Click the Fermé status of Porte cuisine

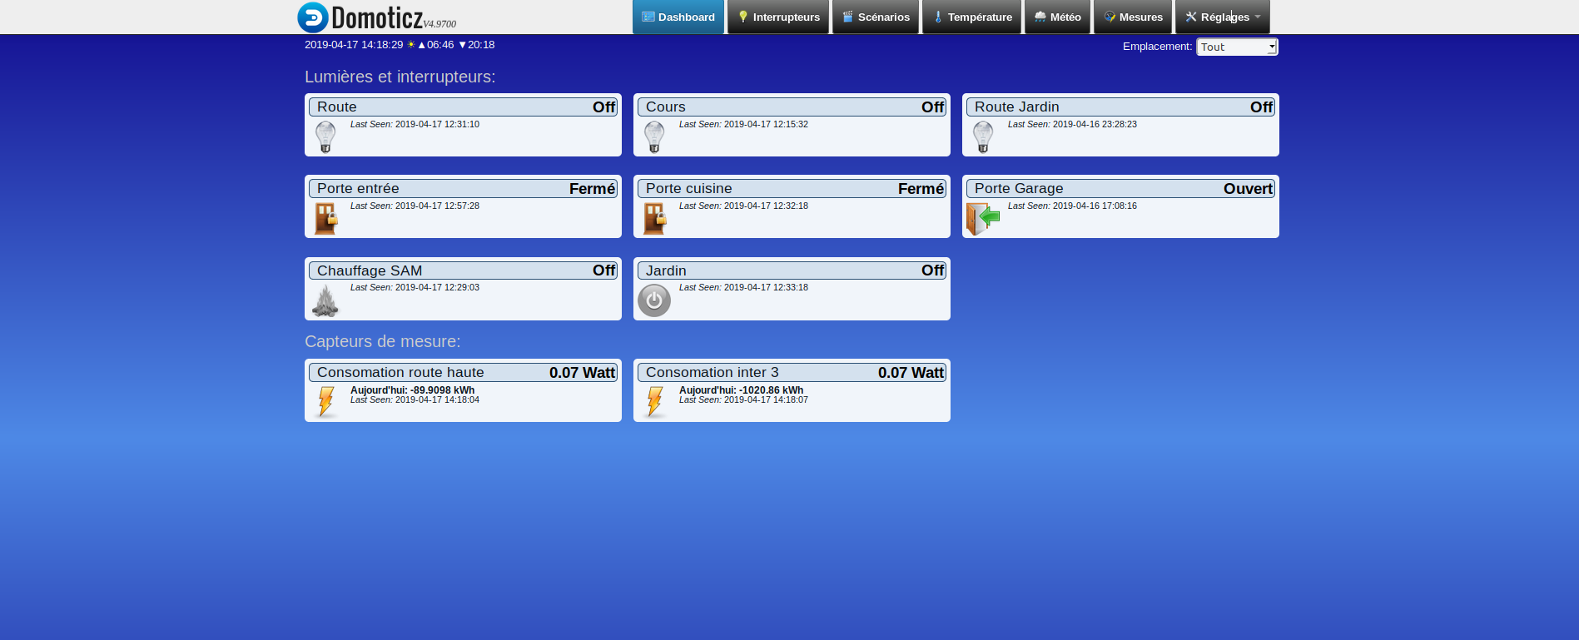click(921, 189)
